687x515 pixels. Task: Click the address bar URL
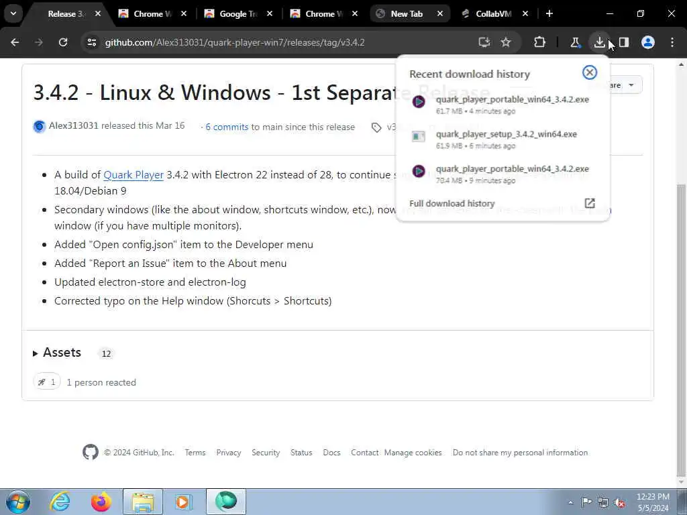(235, 42)
